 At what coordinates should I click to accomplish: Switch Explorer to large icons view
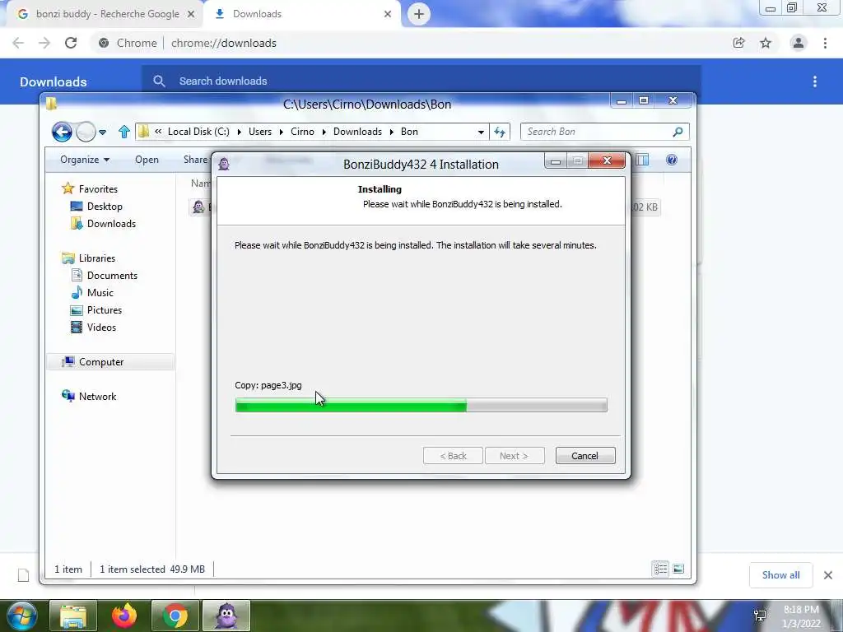pyautogui.click(x=678, y=569)
